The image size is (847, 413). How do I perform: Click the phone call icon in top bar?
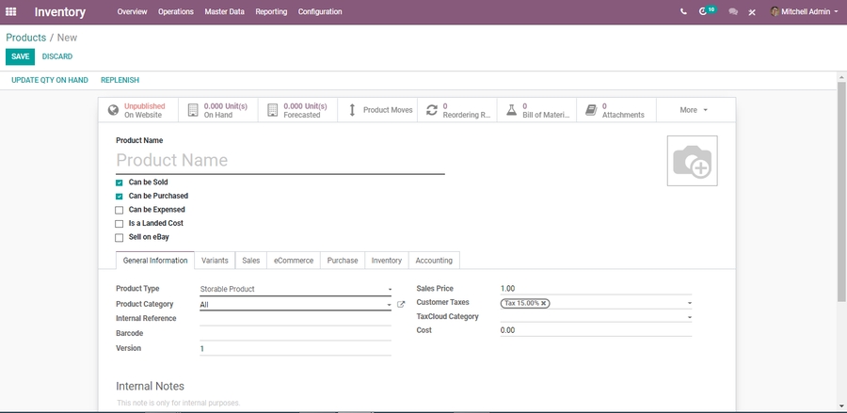(683, 12)
